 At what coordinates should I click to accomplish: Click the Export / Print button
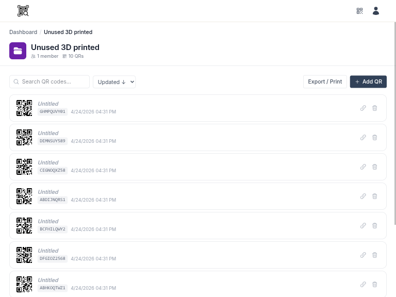(x=325, y=82)
